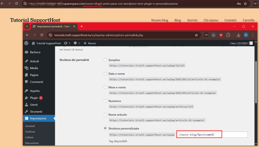Click example URL ending in 2025/05/12/articolo-di-esempio/
This screenshot has height=147, width=259.
tap(165, 79)
